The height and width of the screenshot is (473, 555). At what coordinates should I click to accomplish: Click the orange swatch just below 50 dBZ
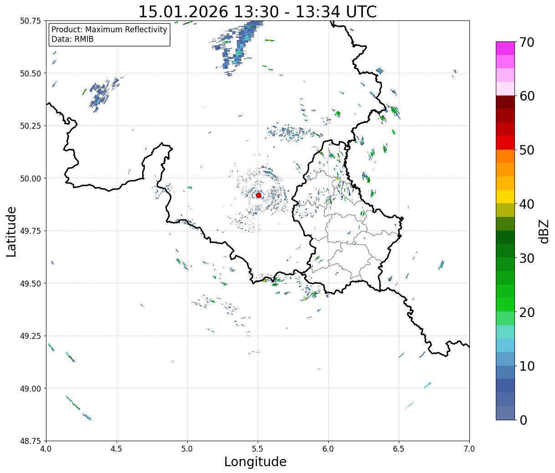(505, 156)
